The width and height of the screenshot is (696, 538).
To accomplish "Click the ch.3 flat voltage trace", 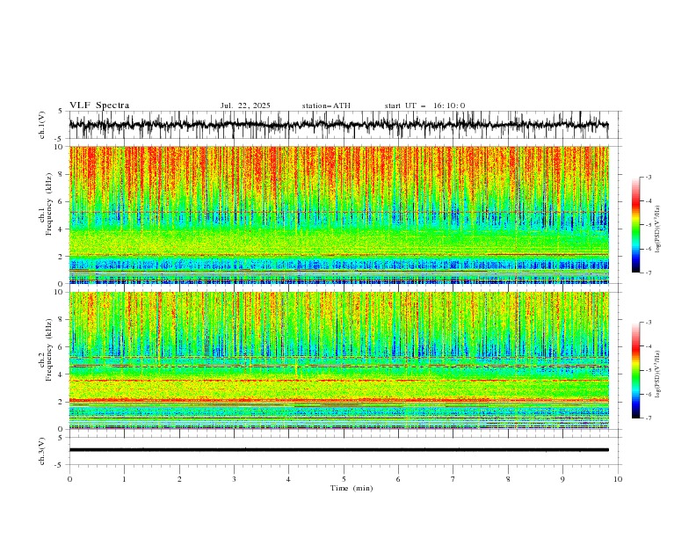I will [x=338, y=450].
